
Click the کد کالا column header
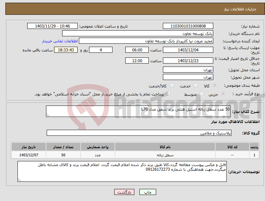click(232, 147)
